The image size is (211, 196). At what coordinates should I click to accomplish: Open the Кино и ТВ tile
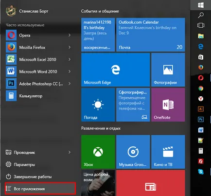click(x=168, y=152)
